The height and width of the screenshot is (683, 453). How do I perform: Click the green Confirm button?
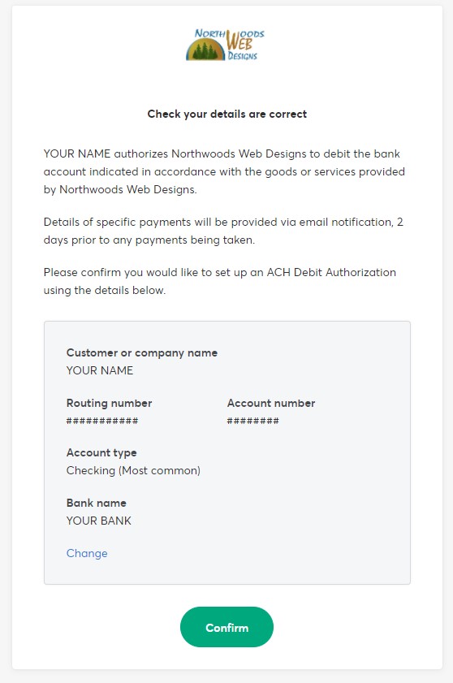(226, 627)
